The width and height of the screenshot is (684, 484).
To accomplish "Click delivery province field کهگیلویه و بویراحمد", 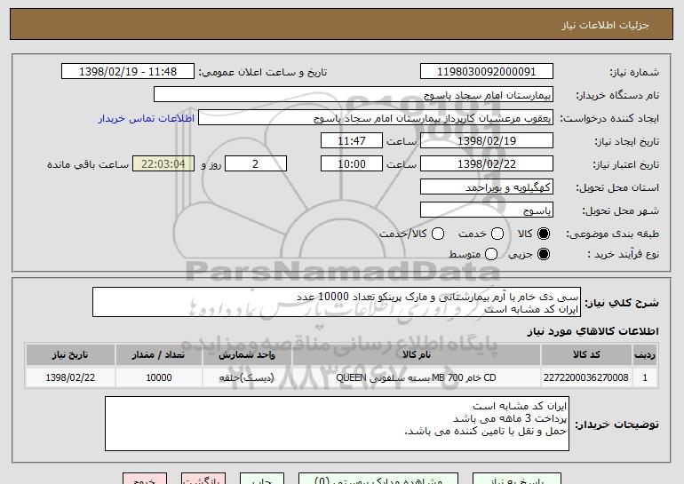I will pos(487,187).
